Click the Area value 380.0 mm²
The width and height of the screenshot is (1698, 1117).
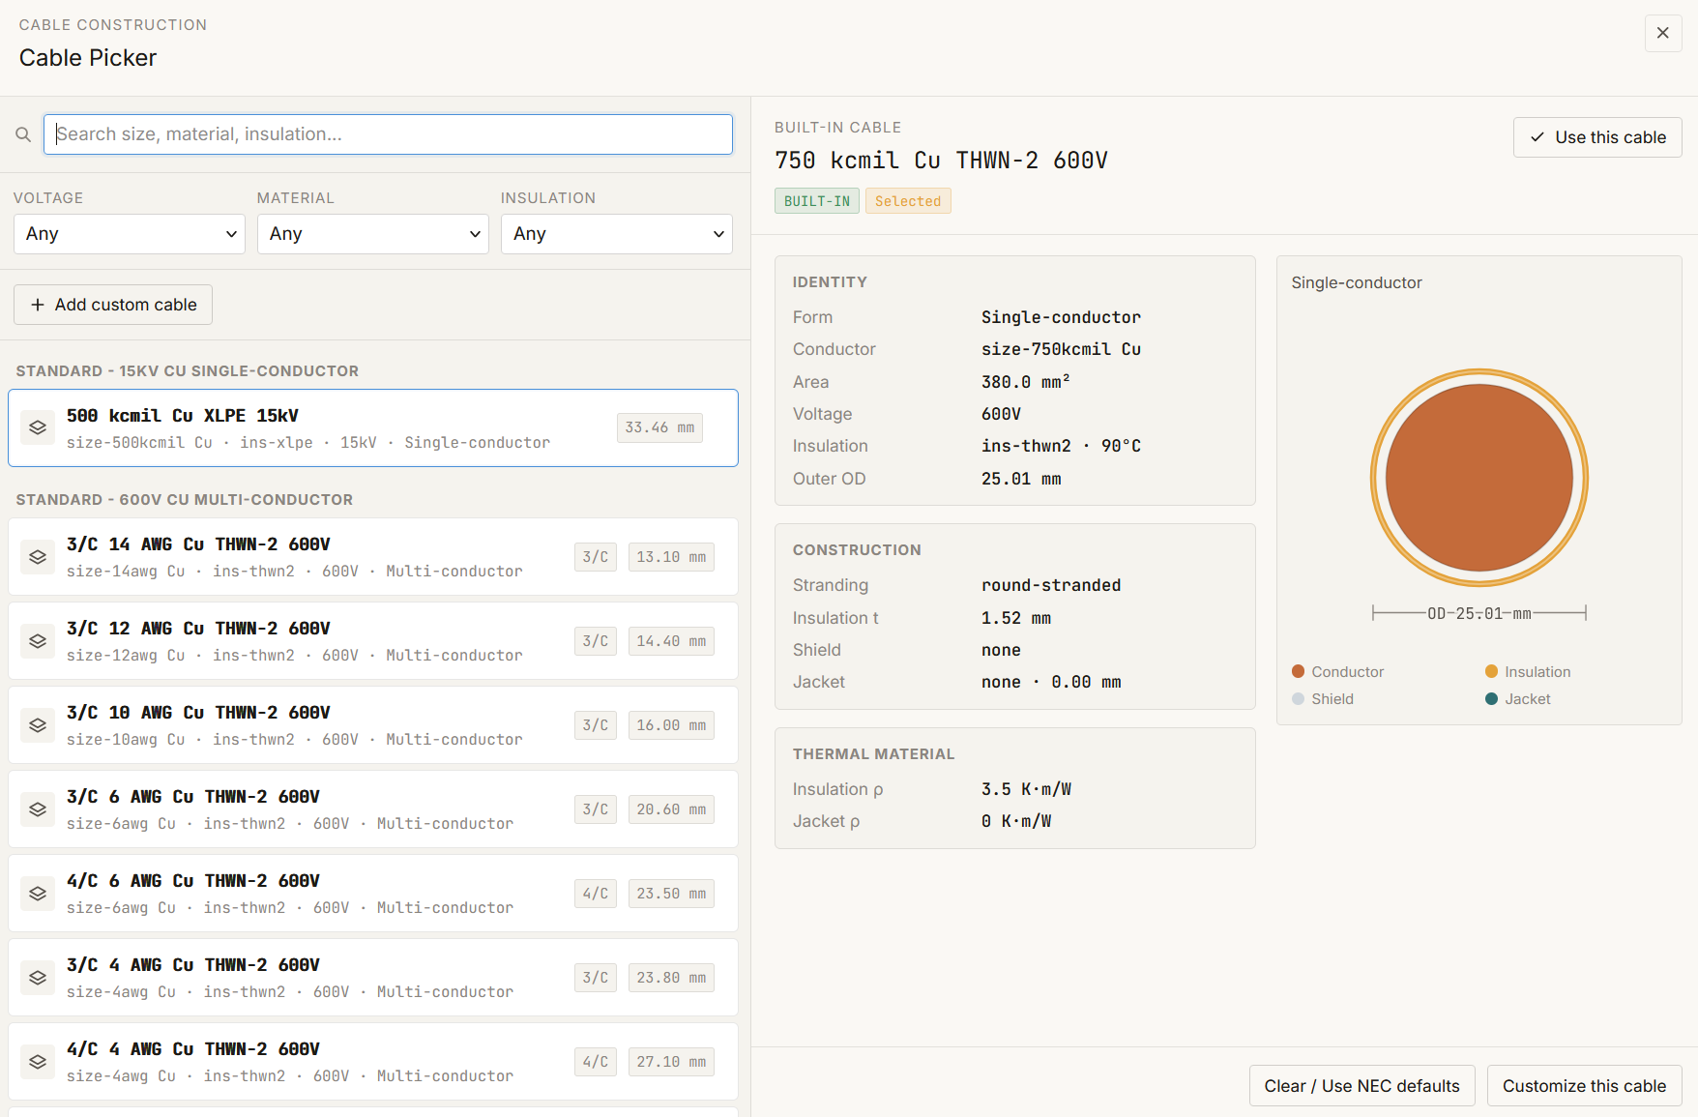coord(1025,382)
